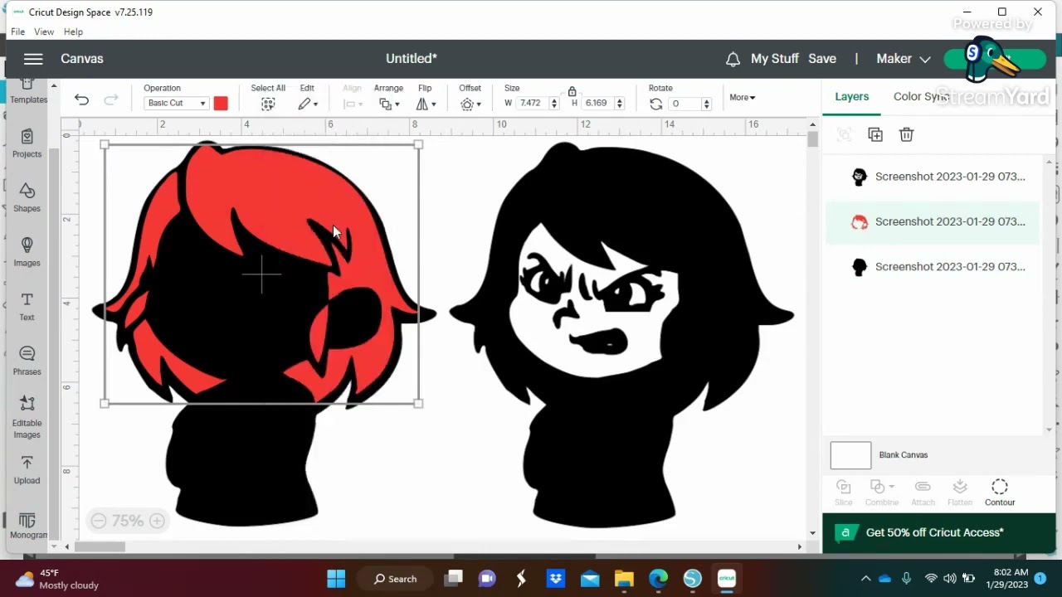Viewport: 1062px width, 597px height.
Task: Expand the More toolbar options
Action: [x=743, y=98]
